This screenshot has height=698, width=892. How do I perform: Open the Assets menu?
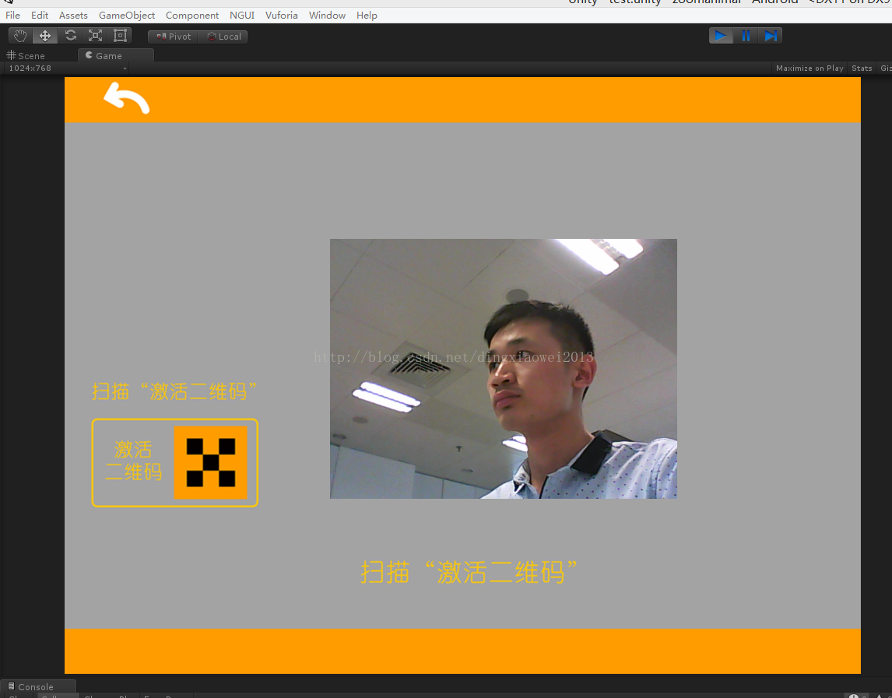(x=73, y=16)
